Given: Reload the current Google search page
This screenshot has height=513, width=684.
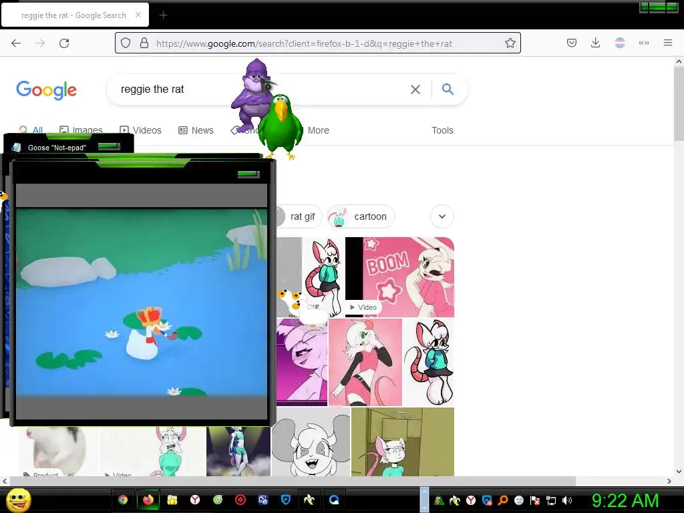Looking at the screenshot, I should pos(64,43).
